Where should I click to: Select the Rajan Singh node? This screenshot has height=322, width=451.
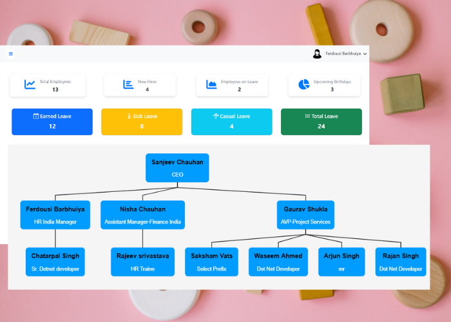click(401, 262)
